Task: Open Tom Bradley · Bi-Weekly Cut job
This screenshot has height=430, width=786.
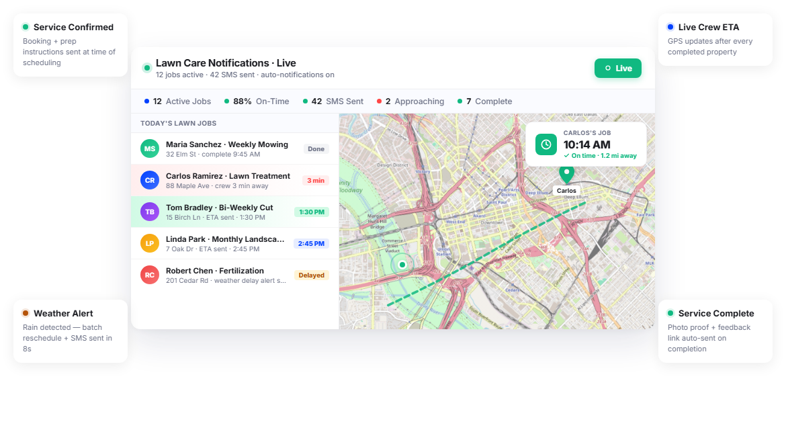Action: point(234,212)
